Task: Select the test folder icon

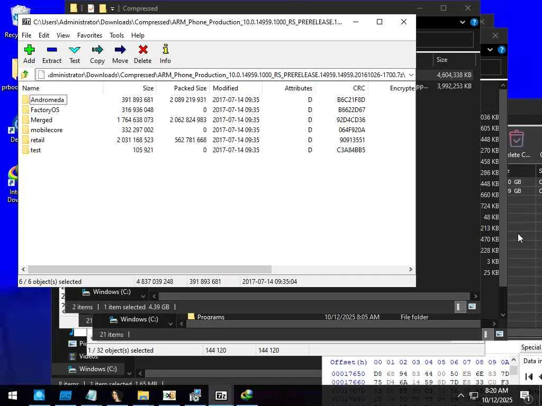Action: pos(25,150)
